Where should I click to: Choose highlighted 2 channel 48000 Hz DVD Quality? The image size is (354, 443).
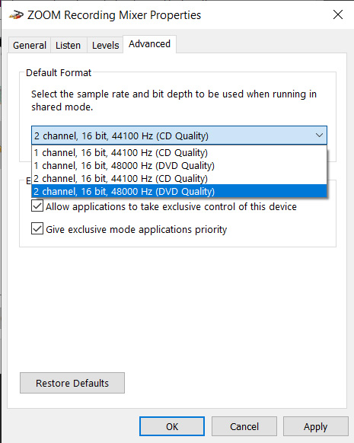pos(179,191)
